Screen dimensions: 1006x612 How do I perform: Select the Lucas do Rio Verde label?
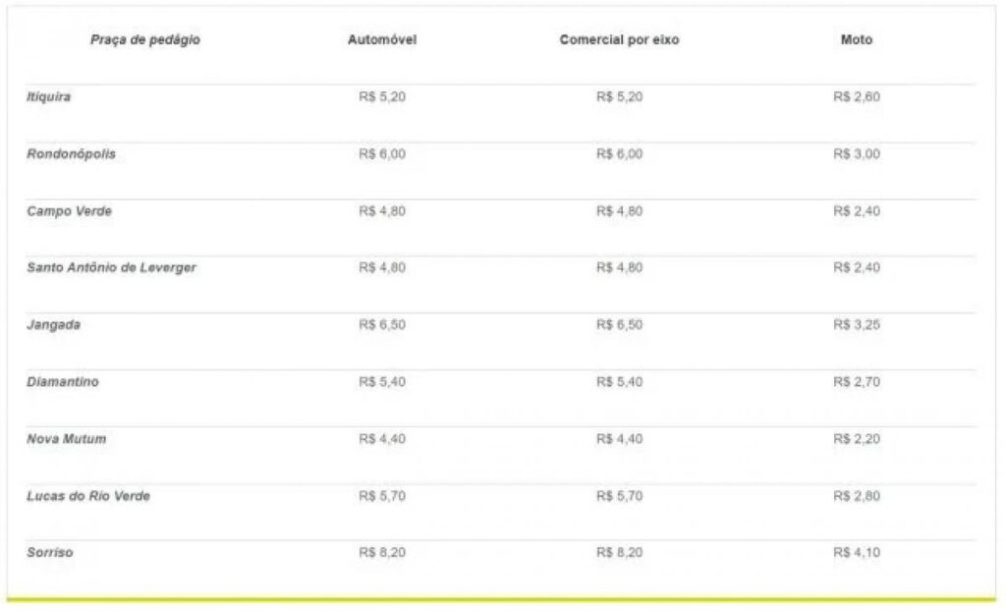[x=88, y=496]
